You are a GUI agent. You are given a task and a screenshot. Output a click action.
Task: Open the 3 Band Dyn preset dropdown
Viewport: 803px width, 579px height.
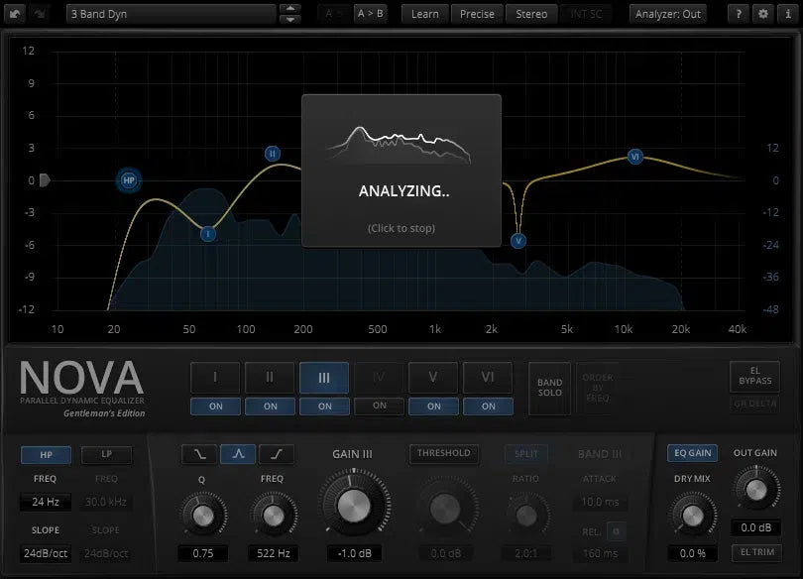[x=171, y=14]
